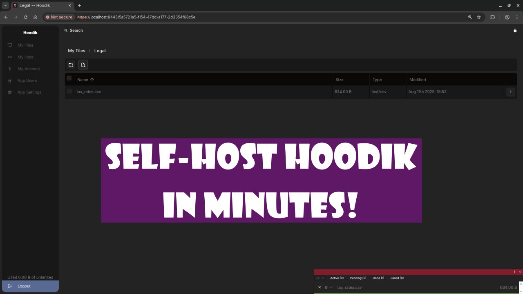
Task: Click the App Settings gear icon
Action: pyautogui.click(x=10, y=92)
